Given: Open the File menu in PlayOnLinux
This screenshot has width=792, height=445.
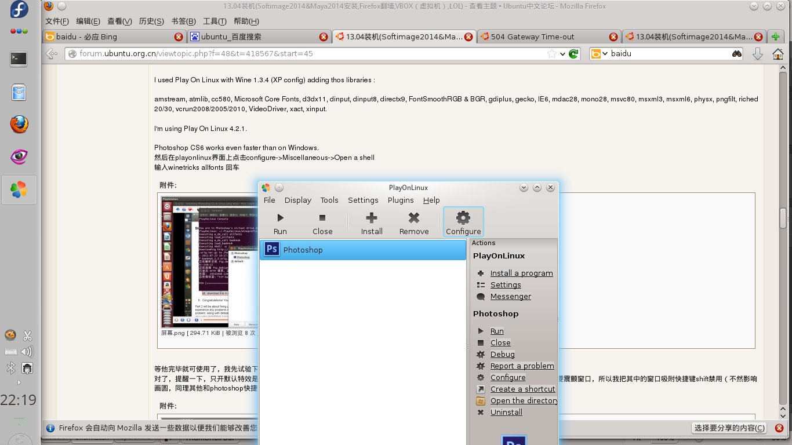Looking at the screenshot, I should 270,200.
